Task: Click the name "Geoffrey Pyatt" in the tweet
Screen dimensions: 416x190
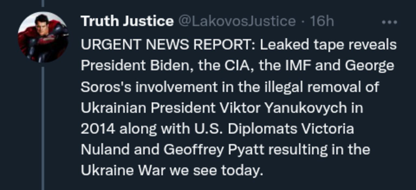Action: 214,150
